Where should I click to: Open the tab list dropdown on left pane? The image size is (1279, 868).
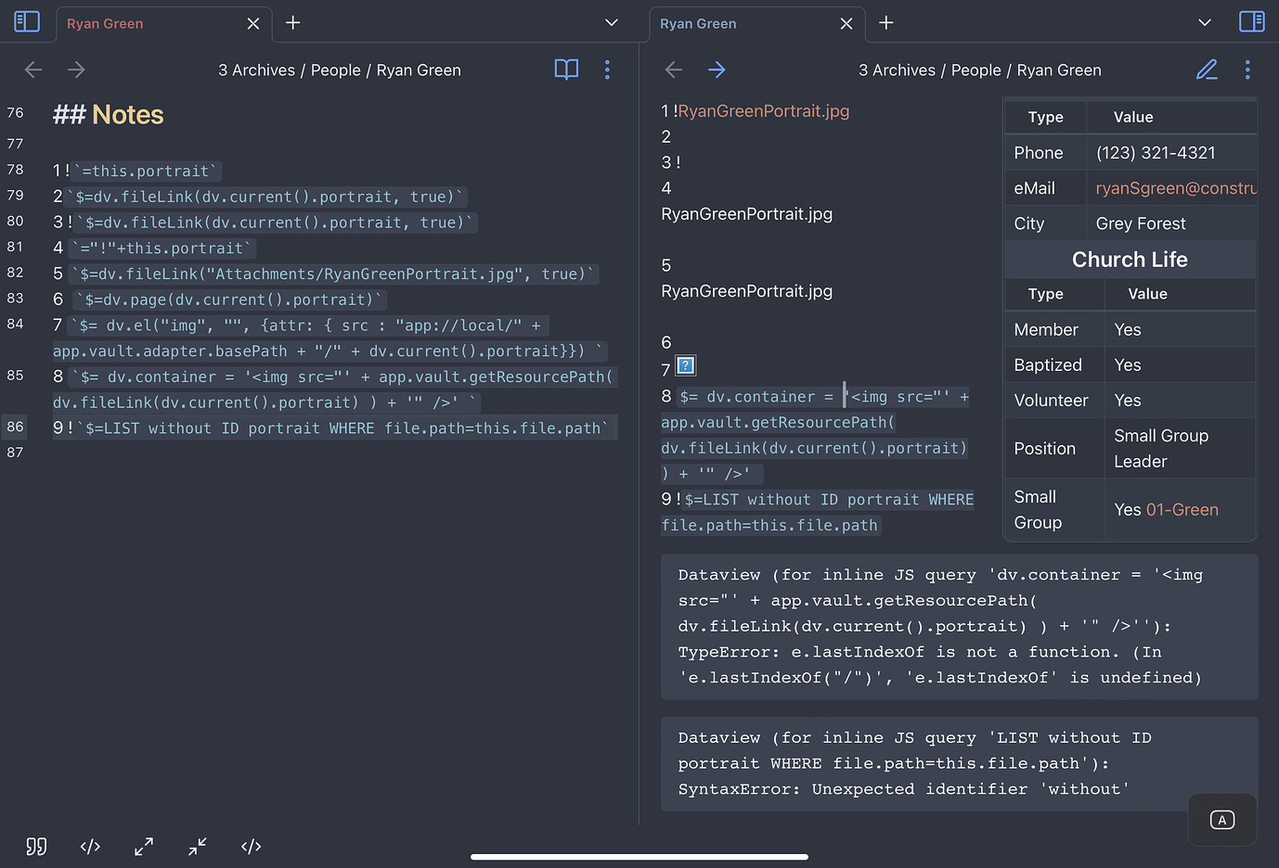coord(611,21)
